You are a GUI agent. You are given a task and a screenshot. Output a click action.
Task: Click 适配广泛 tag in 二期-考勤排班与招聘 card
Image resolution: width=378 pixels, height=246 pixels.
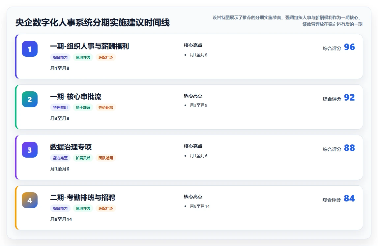(x=105, y=208)
